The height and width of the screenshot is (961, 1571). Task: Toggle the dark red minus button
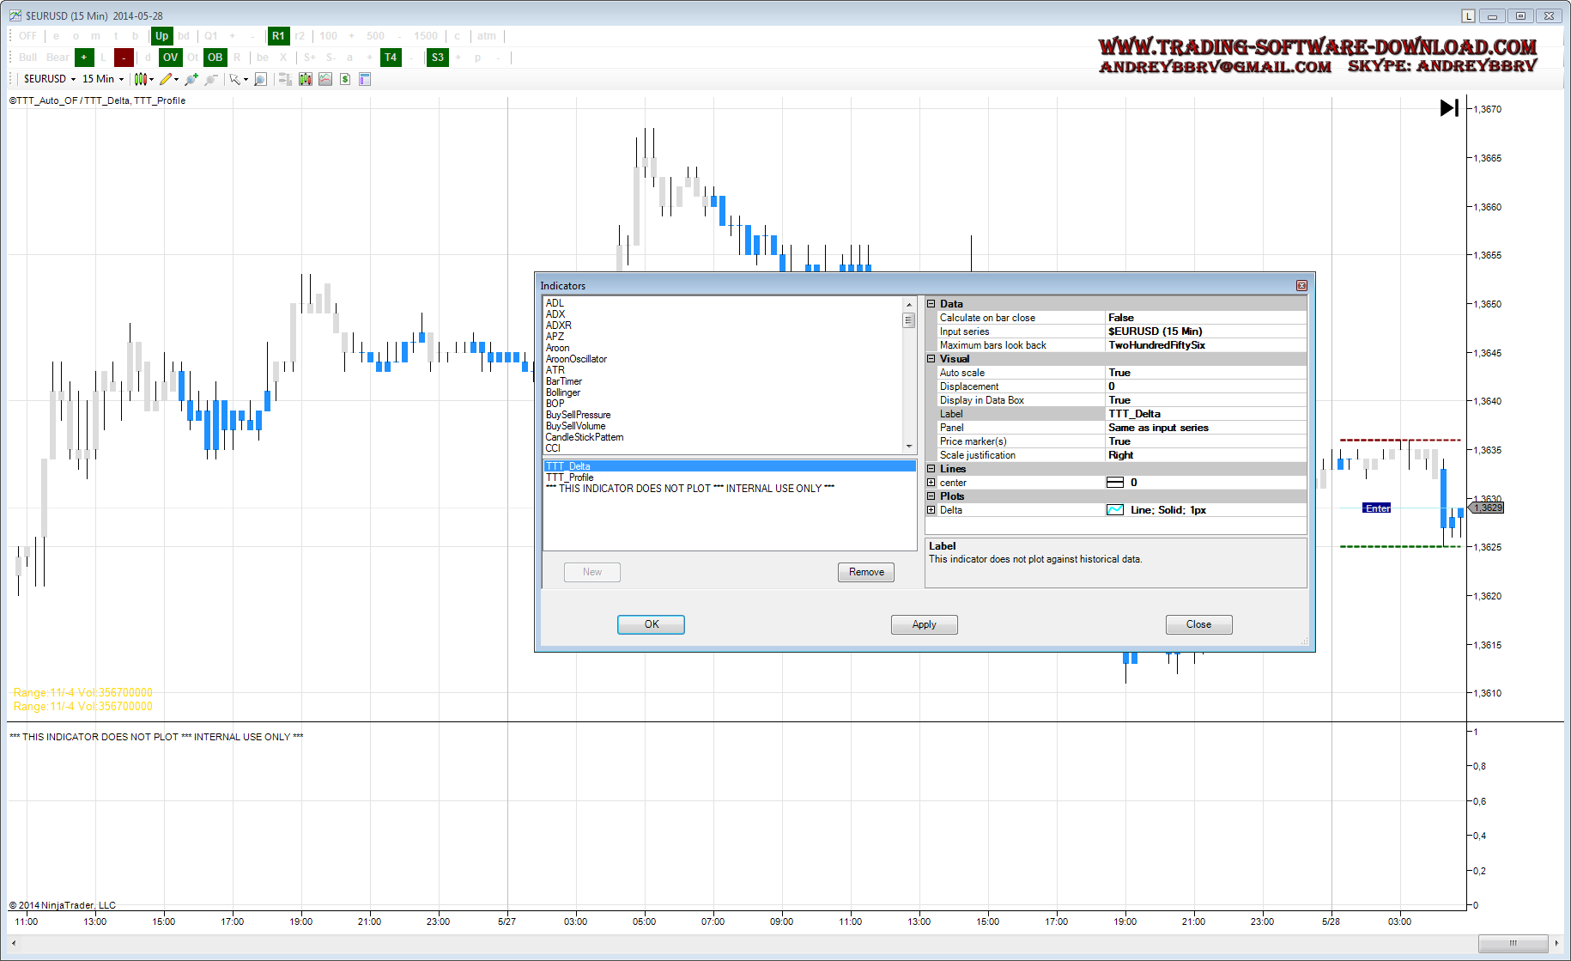point(124,58)
